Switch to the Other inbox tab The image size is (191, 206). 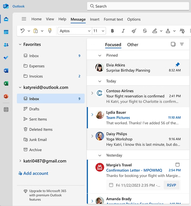[133, 45]
